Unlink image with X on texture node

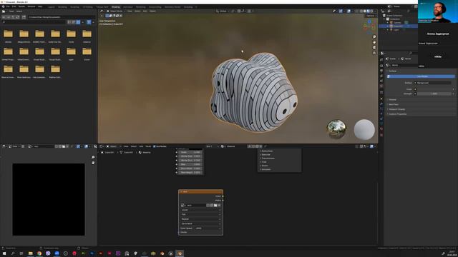[220, 205]
